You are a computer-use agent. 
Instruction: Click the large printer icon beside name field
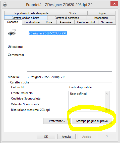[12, 32]
